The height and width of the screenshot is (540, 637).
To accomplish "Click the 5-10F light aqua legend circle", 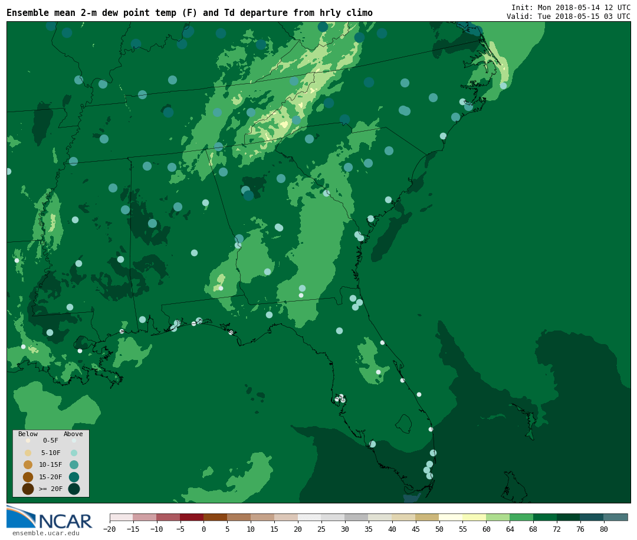I will point(74,453).
